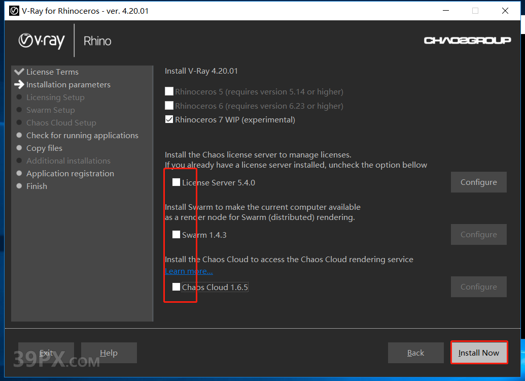This screenshot has height=381, width=525.
Task: Uncheck the Rhinoceros 7 WIP checkbox
Action: click(169, 120)
